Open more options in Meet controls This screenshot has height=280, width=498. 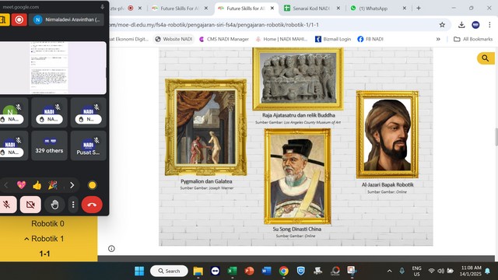point(73,205)
